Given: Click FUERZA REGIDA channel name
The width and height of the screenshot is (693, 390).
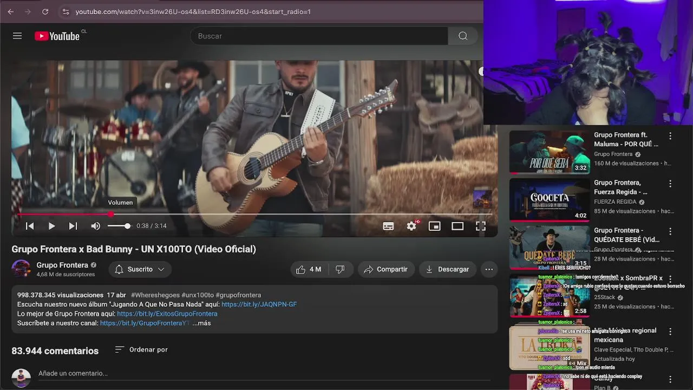Looking at the screenshot, I should tap(615, 202).
